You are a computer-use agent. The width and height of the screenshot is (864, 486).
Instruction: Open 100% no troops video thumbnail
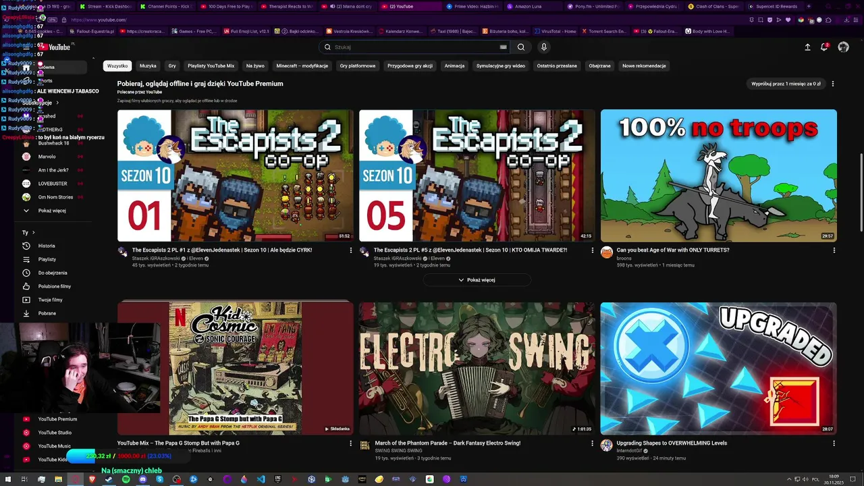tap(718, 175)
